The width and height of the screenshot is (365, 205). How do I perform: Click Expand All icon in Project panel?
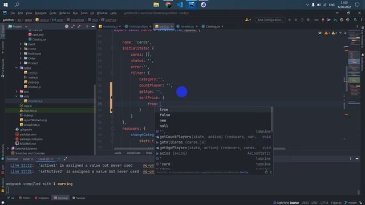pyautogui.click(x=73, y=27)
